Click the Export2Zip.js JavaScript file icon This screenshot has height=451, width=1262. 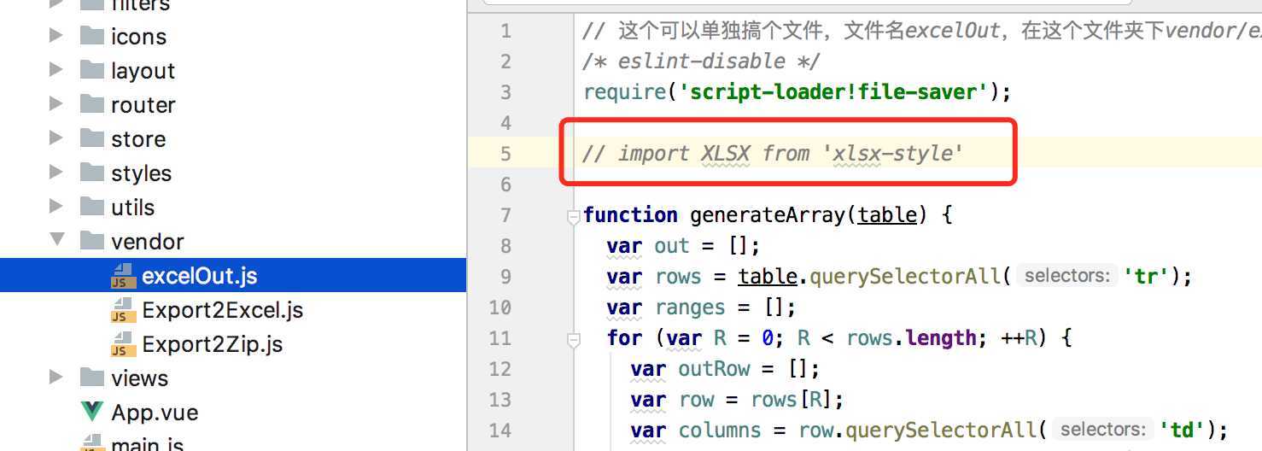click(123, 343)
